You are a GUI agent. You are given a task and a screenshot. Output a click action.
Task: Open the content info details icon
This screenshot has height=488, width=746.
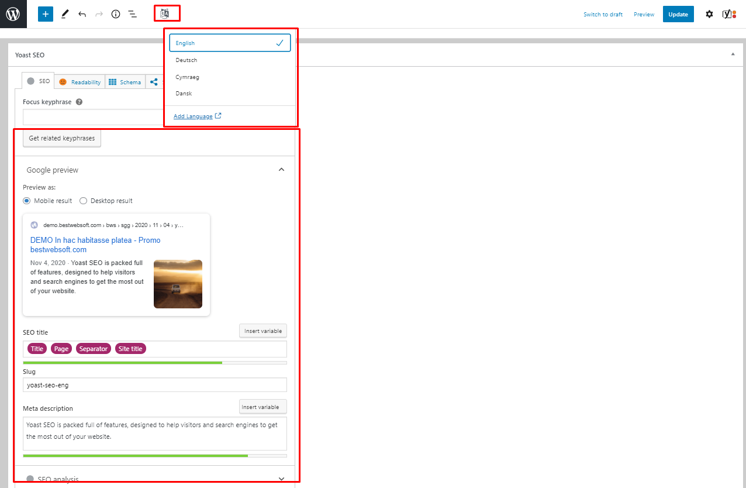(116, 14)
